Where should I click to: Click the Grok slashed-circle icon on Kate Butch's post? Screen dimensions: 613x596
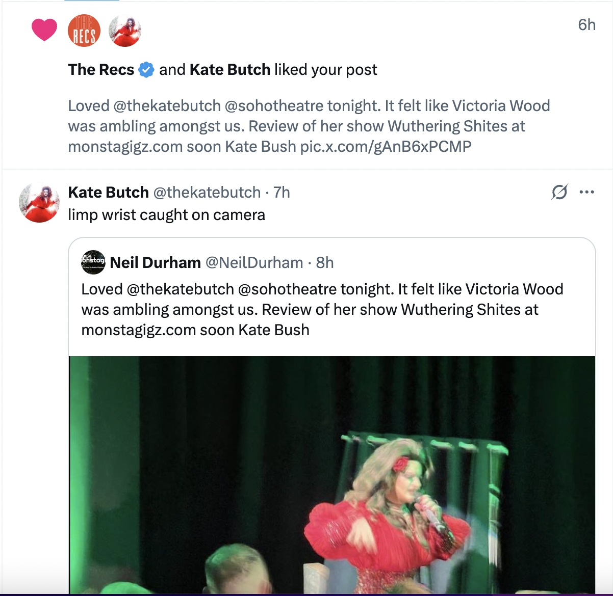coord(559,192)
